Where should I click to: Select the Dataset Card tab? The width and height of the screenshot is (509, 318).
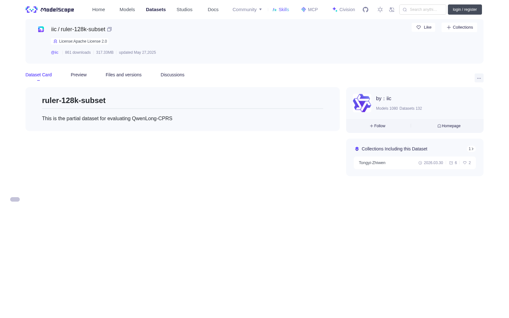[38, 75]
